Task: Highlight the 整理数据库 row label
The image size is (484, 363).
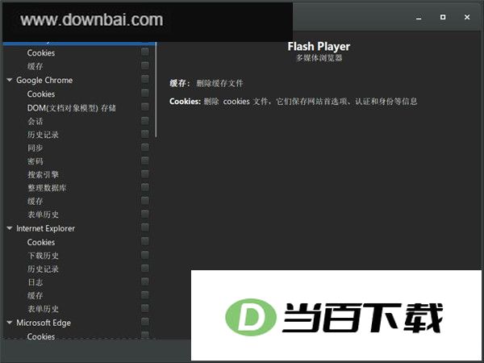Action: pos(47,188)
